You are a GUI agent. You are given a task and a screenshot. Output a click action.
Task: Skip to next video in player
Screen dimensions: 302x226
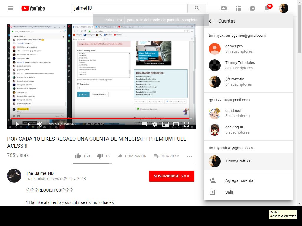point(29,124)
